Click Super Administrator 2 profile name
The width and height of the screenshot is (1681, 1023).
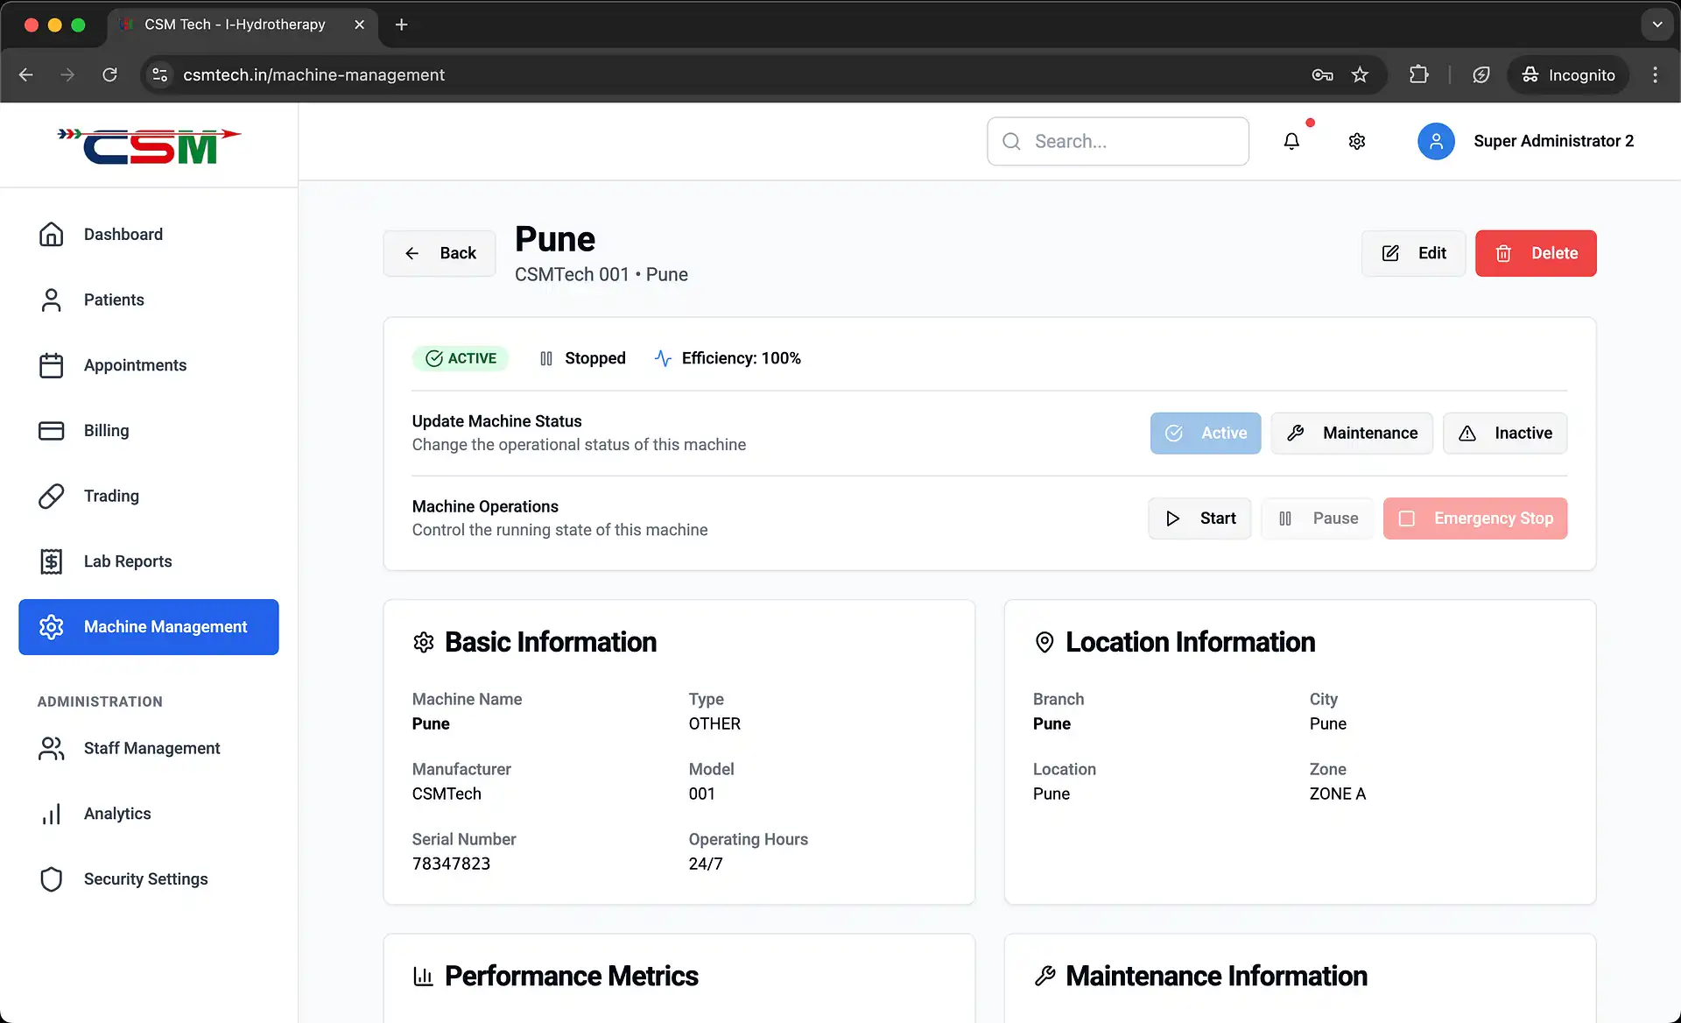click(1554, 141)
